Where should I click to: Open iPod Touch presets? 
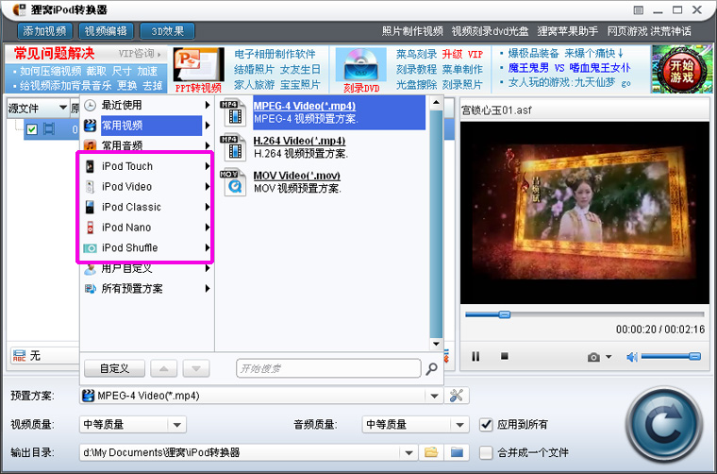click(146, 166)
